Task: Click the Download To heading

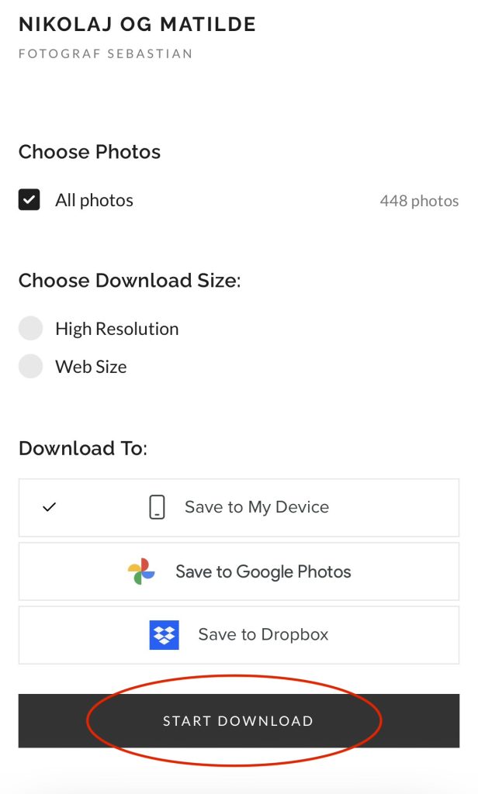Action: (x=83, y=448)
